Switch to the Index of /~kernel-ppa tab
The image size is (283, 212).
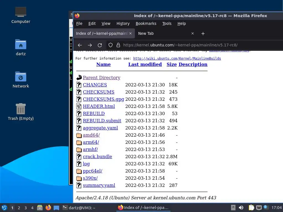coord(104,33)
